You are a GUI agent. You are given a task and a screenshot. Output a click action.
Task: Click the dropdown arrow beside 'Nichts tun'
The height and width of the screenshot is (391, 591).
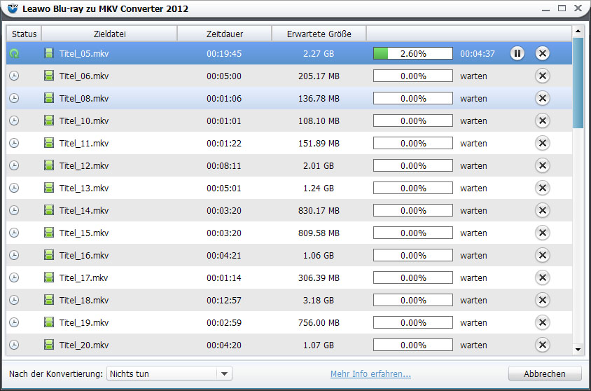pyautogui.click(x=223, y=373)
